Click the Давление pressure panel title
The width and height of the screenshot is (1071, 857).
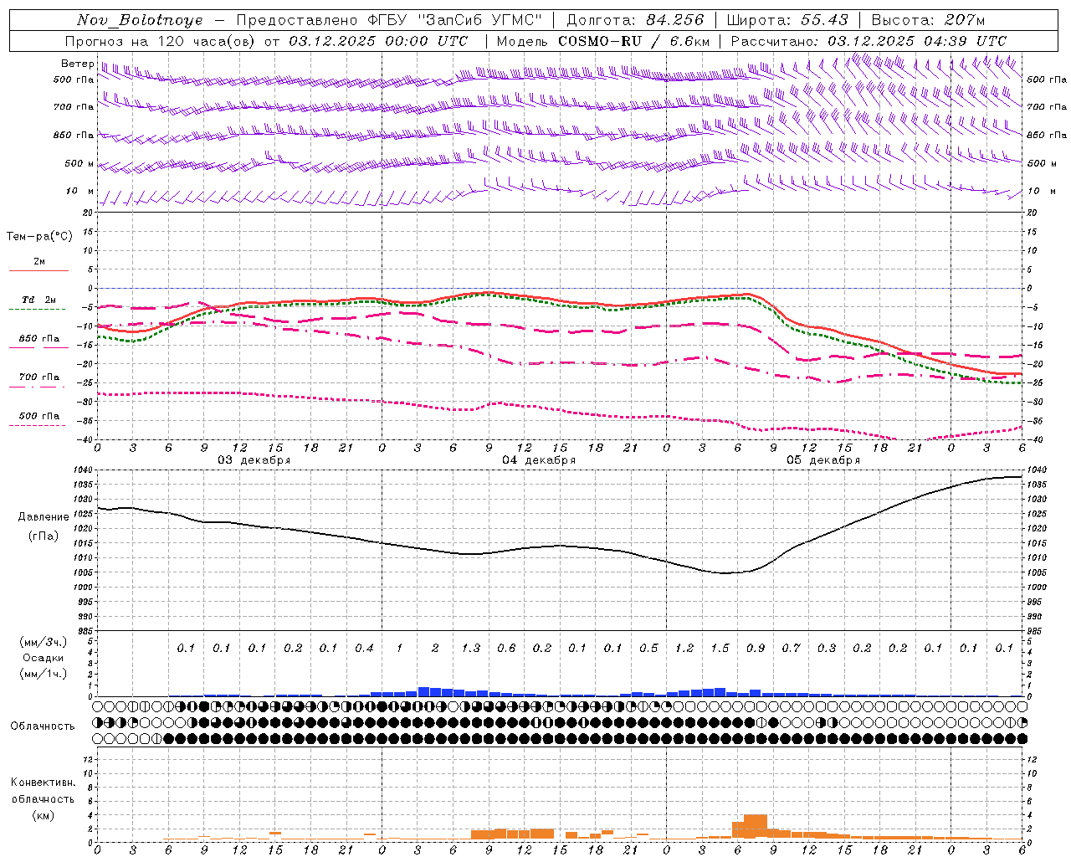tap(44, 517)
